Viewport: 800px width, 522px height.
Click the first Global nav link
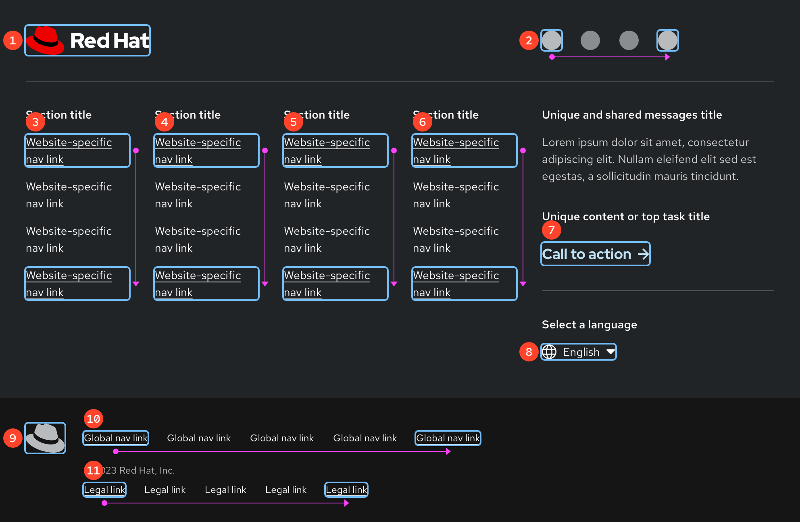coord(116,438)
